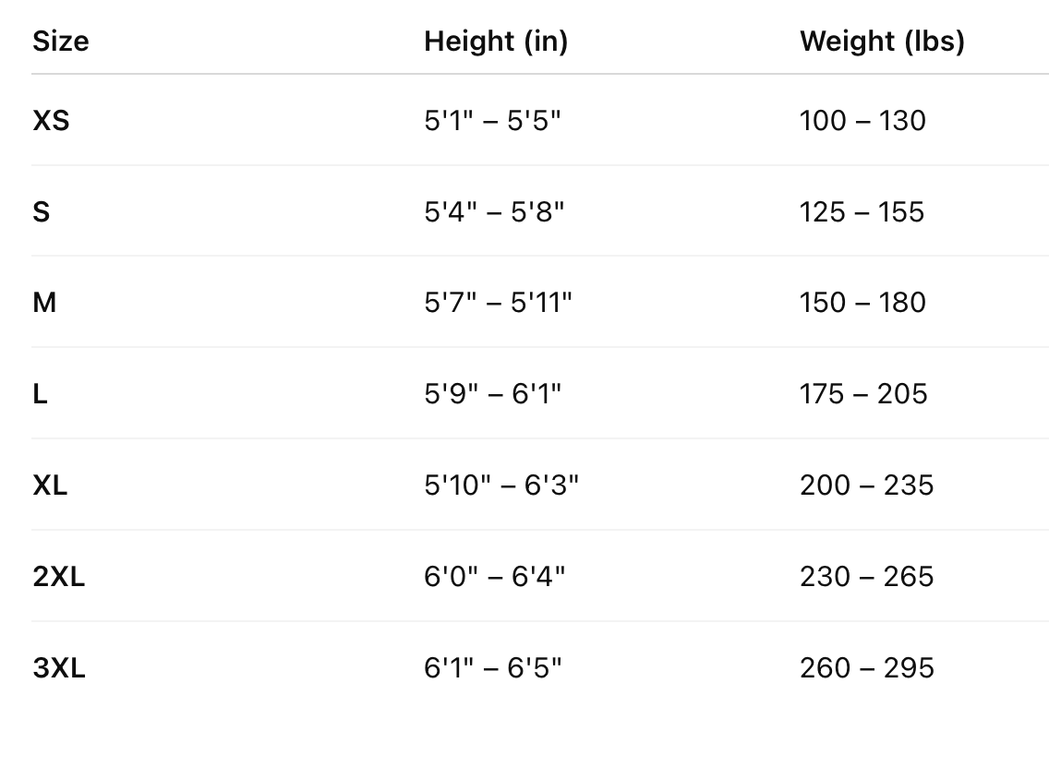Viewport: 1049px width, 779px height.
Task: Click the 5'1" – 5'5" height cell
Action: point(492,121)
